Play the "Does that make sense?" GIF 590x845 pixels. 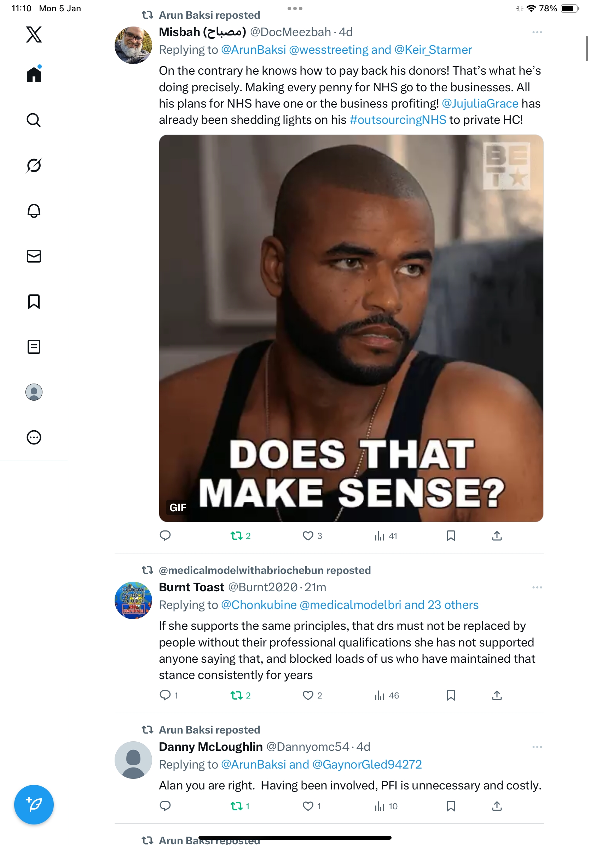pos(351,328)
